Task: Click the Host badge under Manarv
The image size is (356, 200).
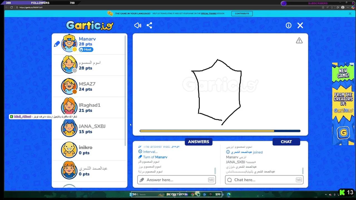Action: pyautogui.click(x=86, y=49)
